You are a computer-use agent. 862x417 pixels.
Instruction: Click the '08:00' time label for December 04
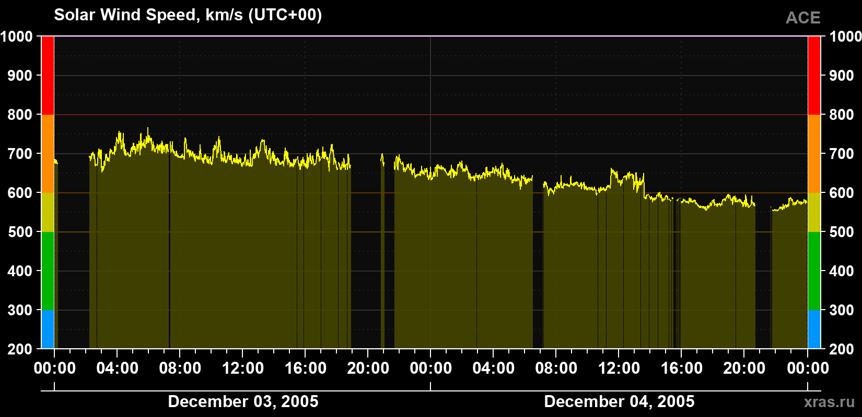[556, 368]
